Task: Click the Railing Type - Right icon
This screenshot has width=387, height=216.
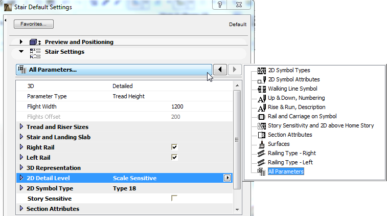Action: click(262, 154)
